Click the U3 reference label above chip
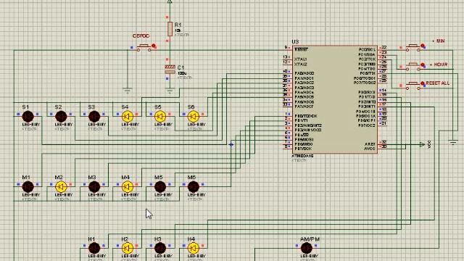464x261 pixels. pos(295,42)
